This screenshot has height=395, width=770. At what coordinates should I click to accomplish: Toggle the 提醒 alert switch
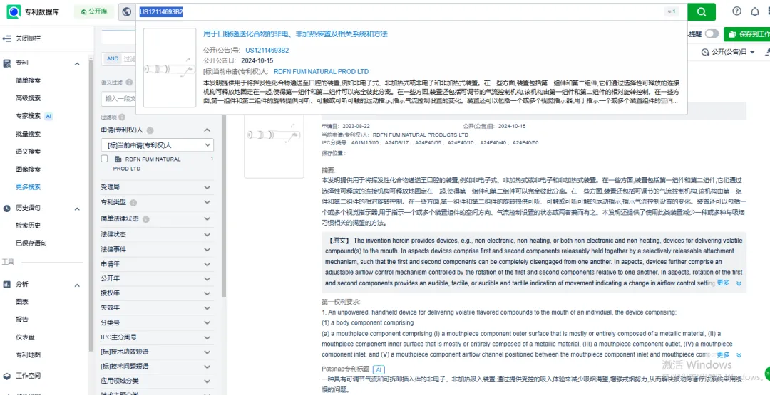click(x=711, y=34)
